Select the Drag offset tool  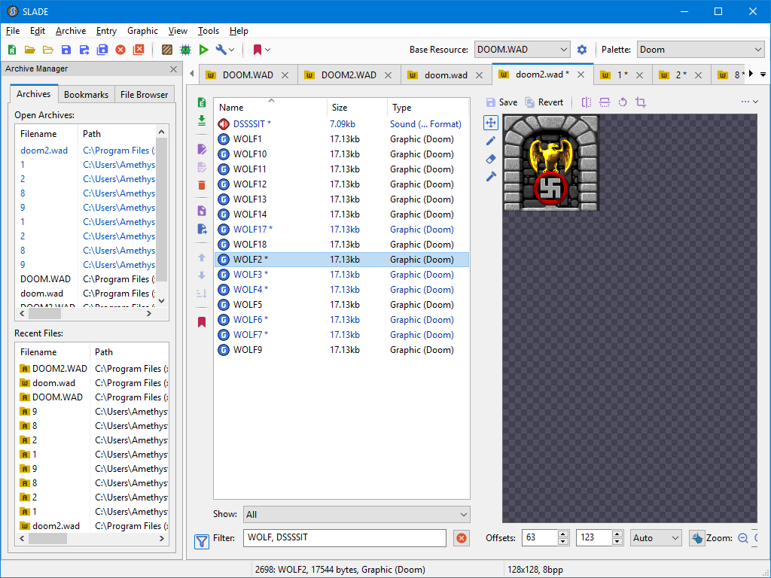coord(491,123)
